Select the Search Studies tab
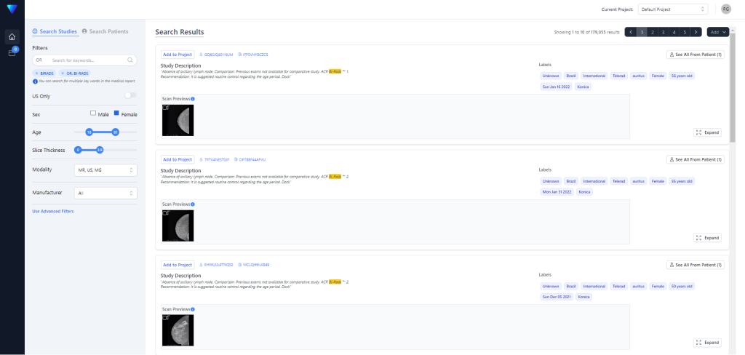The height and width of the screenshot is (355, 745). pos(55,32)
